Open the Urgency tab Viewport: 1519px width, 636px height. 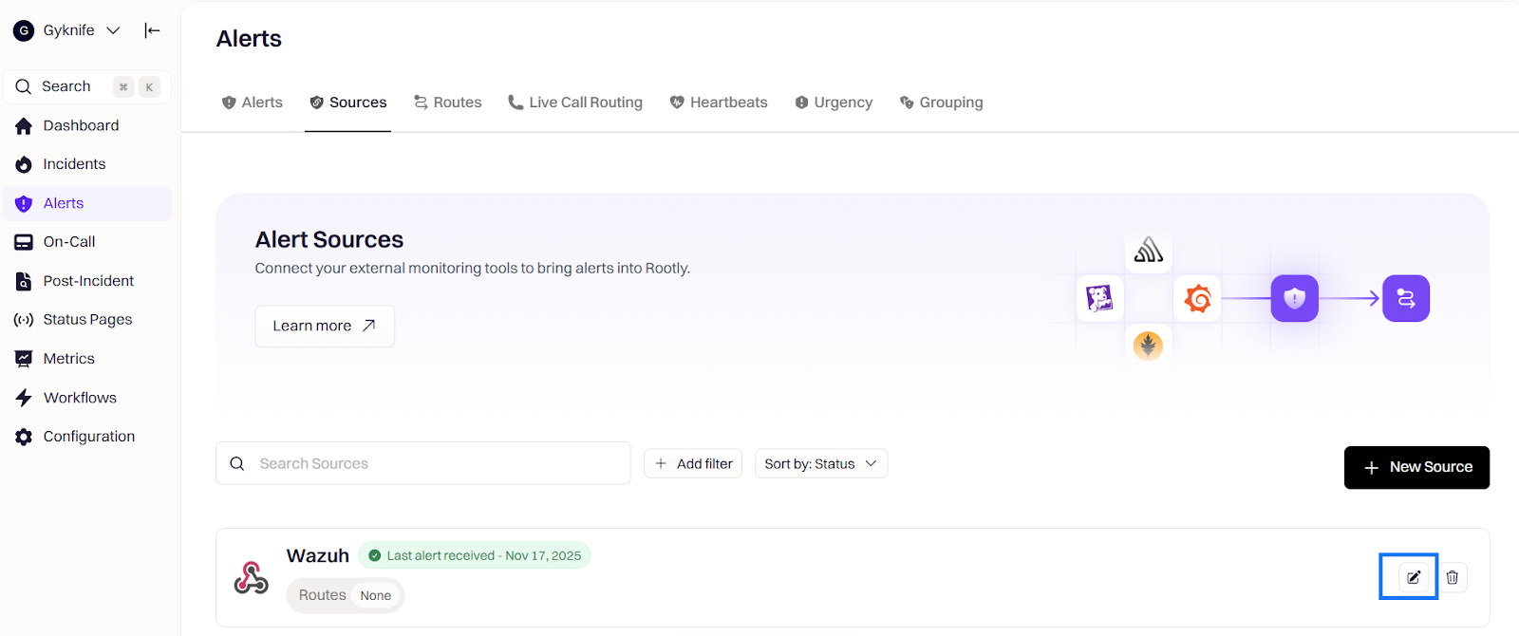click(834, 103)
